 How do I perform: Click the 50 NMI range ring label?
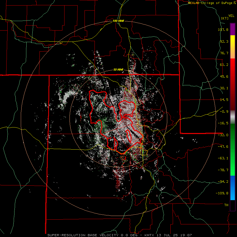(118, 70)
